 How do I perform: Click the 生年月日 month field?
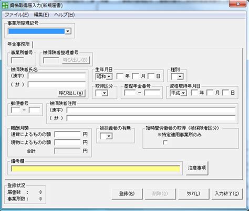(x=136, y=76)
